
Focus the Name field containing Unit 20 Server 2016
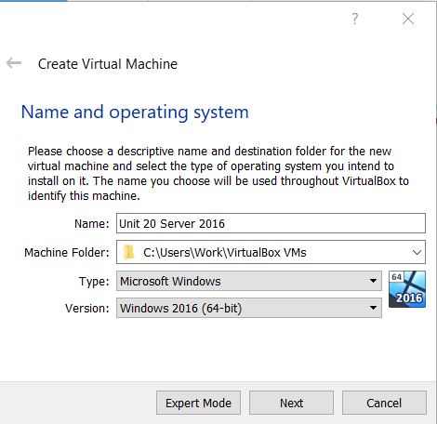coord(271,223)
